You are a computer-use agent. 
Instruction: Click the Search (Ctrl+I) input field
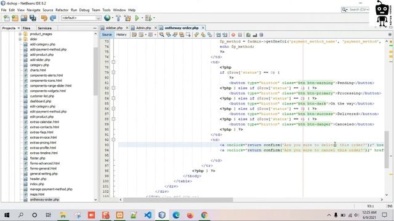(x=358, y=10)
